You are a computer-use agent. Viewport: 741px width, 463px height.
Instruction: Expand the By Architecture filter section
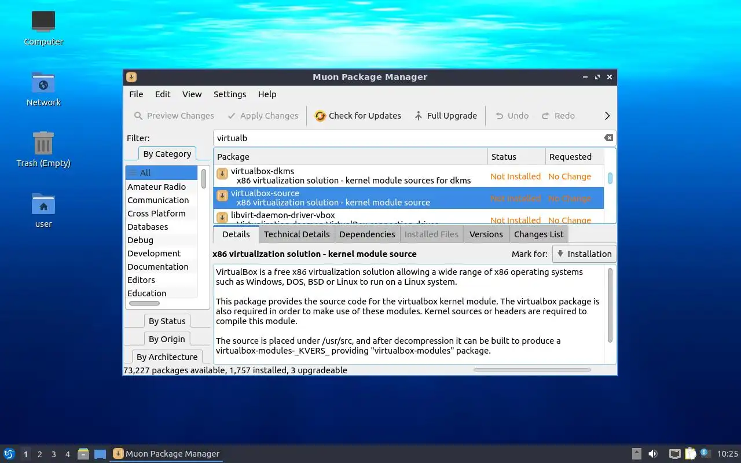pos(167,357)
